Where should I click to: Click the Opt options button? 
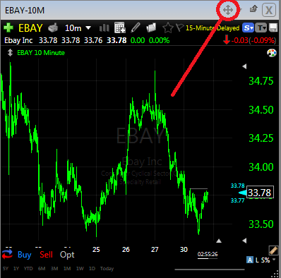(x=67, y=255)
